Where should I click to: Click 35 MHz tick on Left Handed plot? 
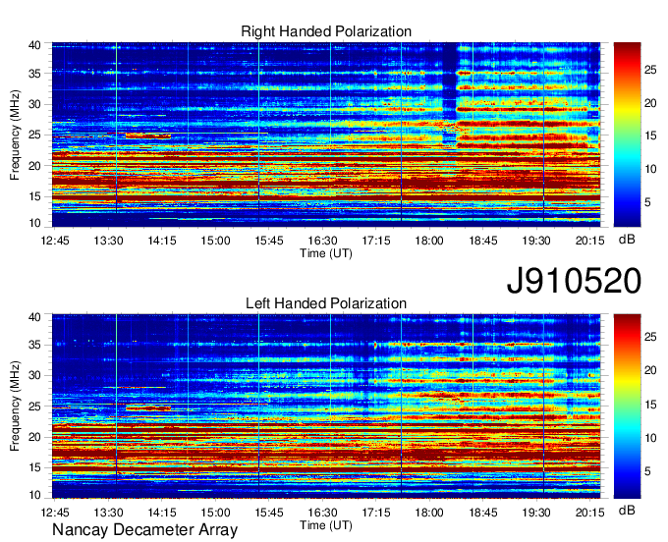34,345
